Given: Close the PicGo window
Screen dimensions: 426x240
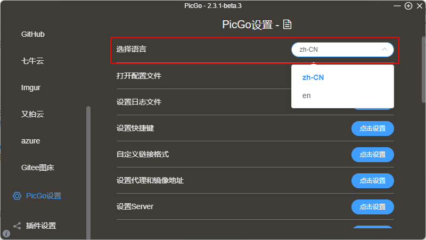Looking at the screenshot, I should (x=420, y=6).
